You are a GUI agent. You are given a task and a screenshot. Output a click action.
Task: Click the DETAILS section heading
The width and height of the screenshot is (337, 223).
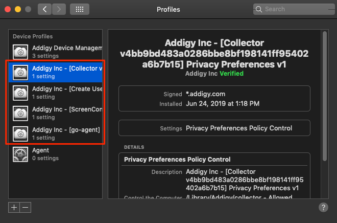click(134, 147)
